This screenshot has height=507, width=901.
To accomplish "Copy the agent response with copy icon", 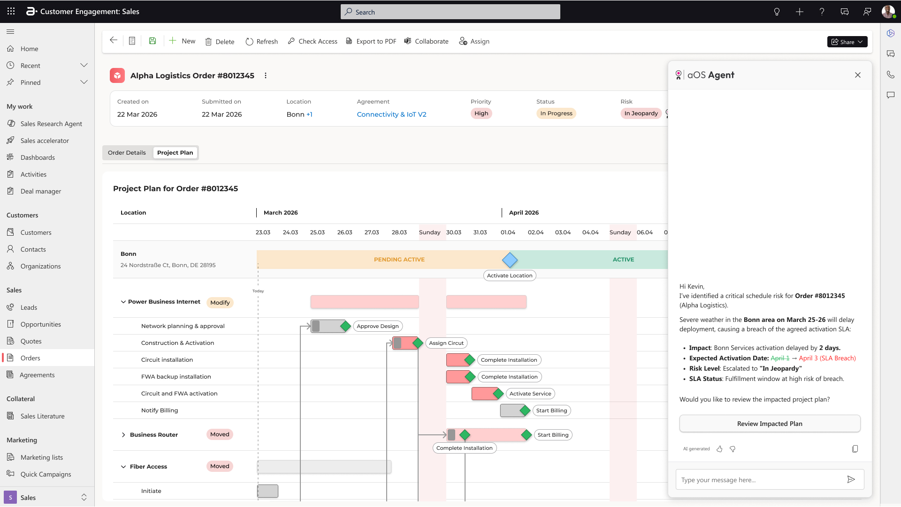I will [855, 449].
